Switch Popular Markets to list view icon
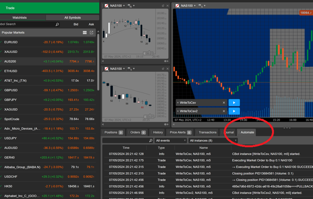This screenshot has height=199, width=313. (85, 33)
